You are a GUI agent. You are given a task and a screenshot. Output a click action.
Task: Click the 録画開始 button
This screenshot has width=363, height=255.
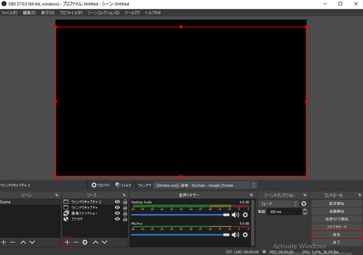[337, 211]
